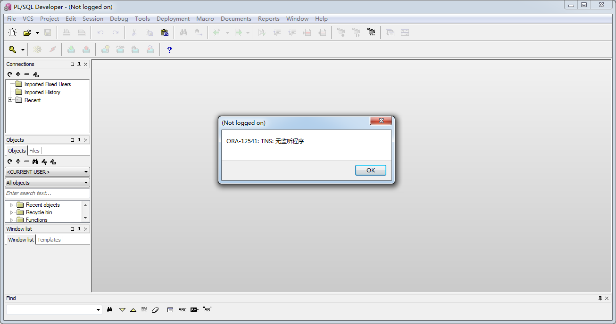Click the highlight all matches icon
Screen dimensions: 616x324
pyautogui.click(x=144, y=309)
